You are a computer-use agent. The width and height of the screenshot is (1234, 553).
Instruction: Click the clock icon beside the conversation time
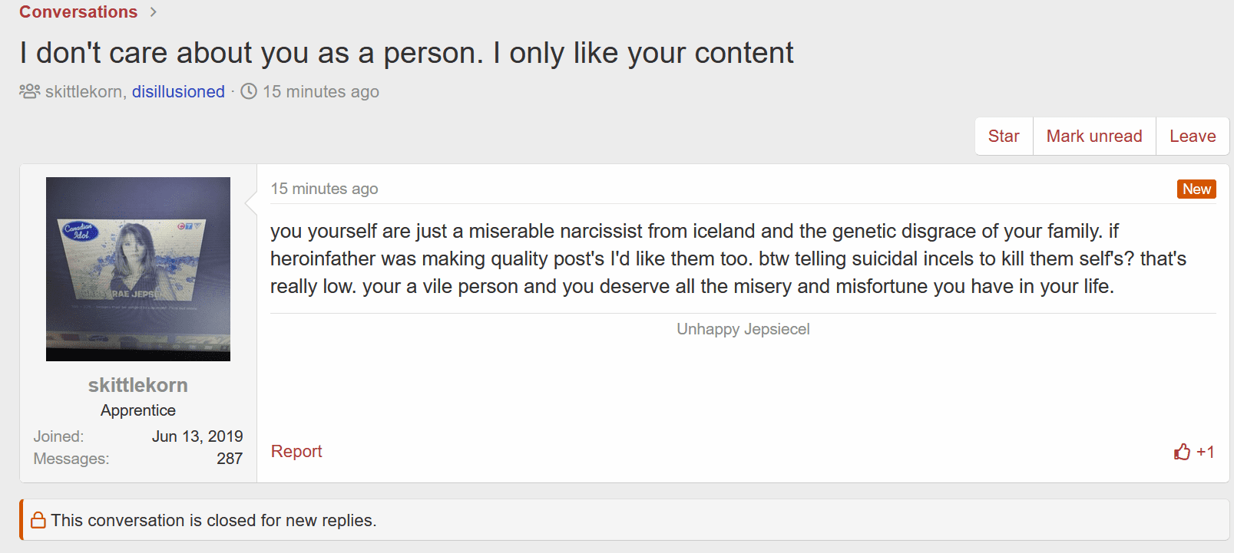coord(249,91)
